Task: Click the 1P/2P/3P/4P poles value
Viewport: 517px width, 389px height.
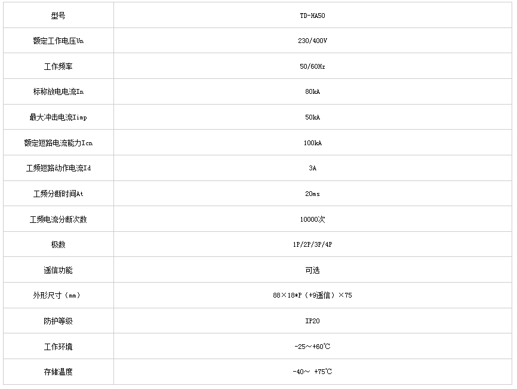Action: (x=312, y=245)
